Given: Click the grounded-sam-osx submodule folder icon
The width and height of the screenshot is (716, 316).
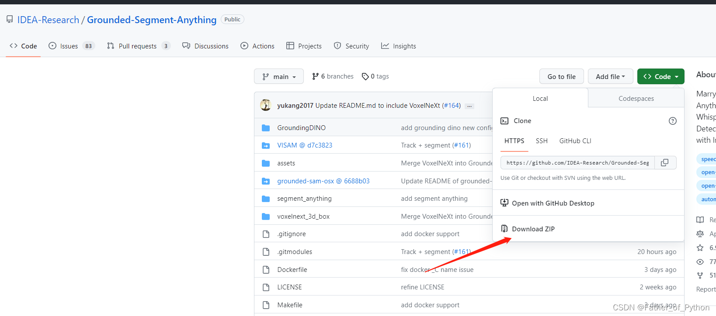Looking at the screenshot, I should coord(266,181).
